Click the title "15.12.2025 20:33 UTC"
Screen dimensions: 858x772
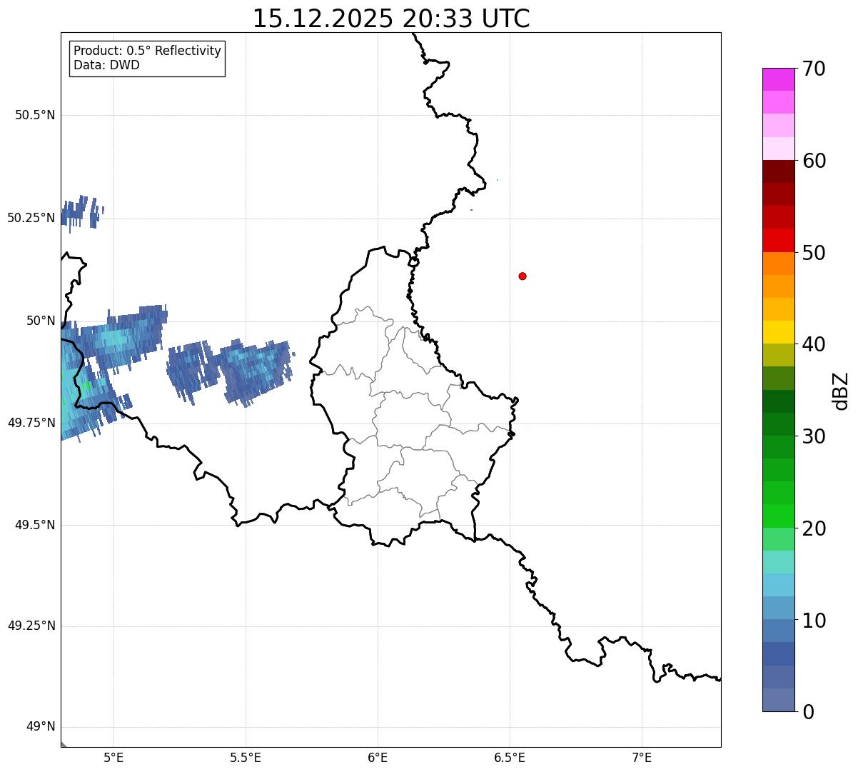391,19
